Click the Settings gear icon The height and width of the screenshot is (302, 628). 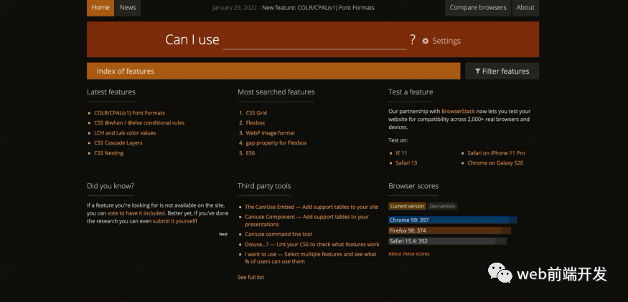point(426,41)
